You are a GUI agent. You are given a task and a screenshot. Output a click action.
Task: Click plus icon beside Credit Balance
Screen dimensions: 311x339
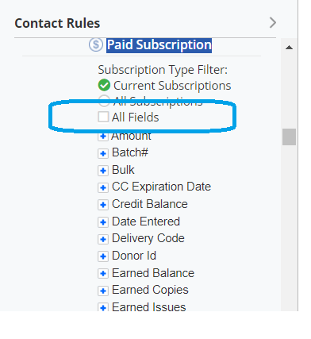(103, 205)
